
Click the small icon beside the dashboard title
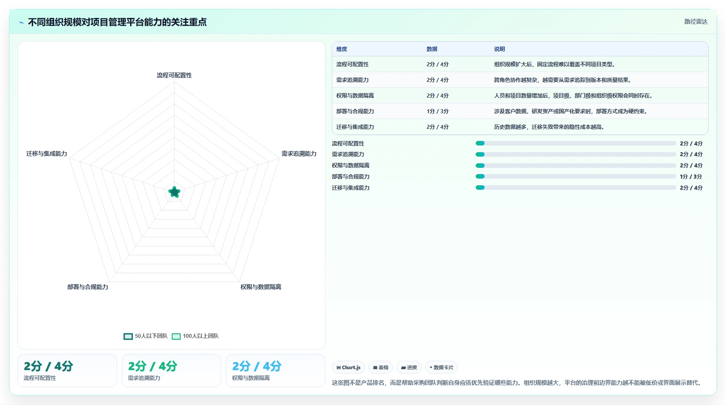pos(21,22)
